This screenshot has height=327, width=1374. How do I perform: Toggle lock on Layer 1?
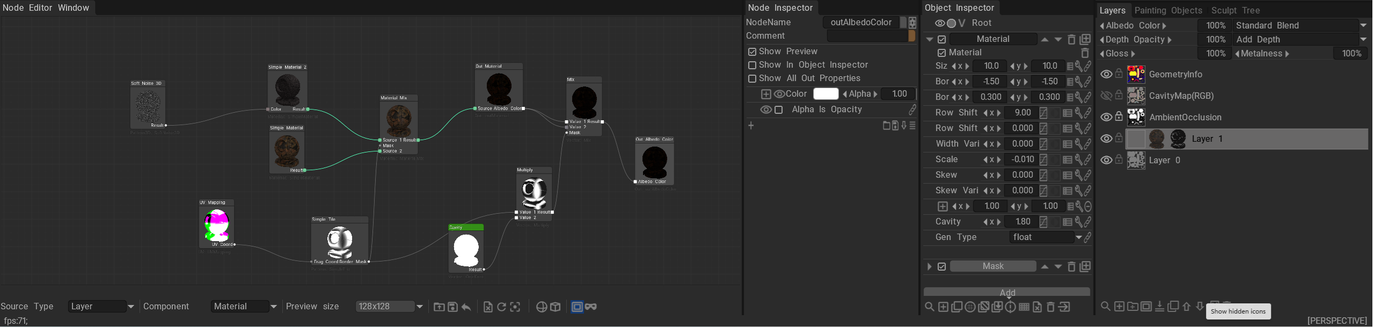[1119, 137]
